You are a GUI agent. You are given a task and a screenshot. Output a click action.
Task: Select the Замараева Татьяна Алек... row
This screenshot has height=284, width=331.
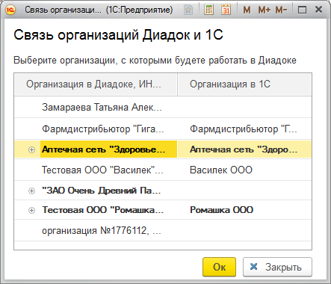point(163,108)
